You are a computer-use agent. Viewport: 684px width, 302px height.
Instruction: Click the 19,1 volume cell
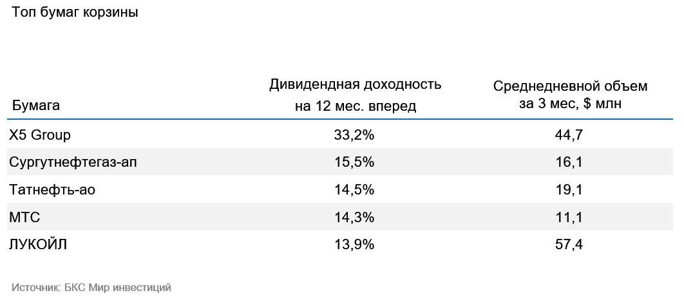point(570,190)
